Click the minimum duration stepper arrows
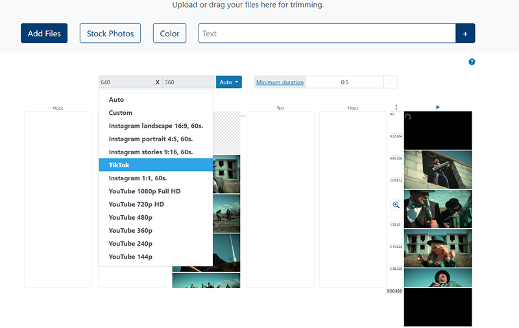519x328 pixels. 390,82
